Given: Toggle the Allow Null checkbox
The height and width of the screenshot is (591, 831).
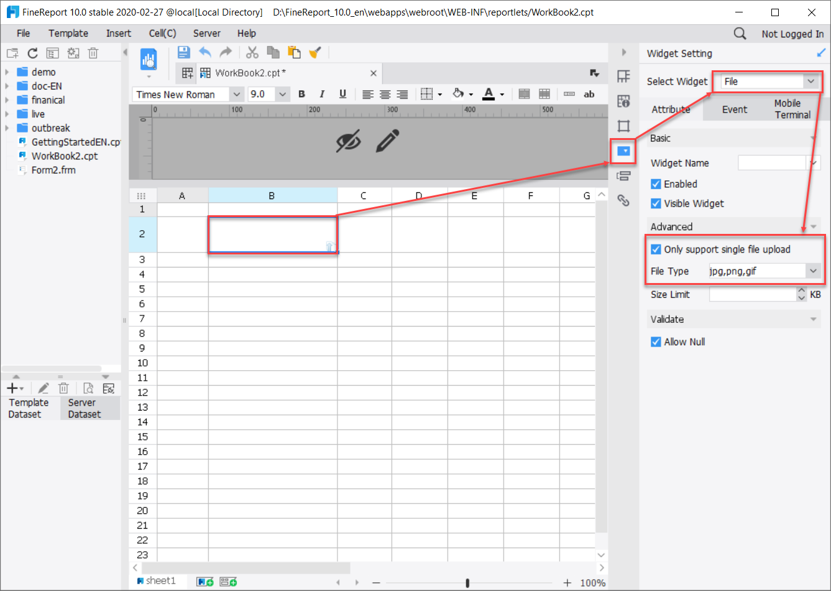Looking at the screenshot, I should pyautogui.click(x=656, y=342).
